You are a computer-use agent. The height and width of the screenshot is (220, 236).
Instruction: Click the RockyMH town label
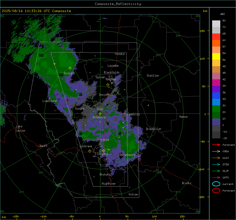(69, 73)
